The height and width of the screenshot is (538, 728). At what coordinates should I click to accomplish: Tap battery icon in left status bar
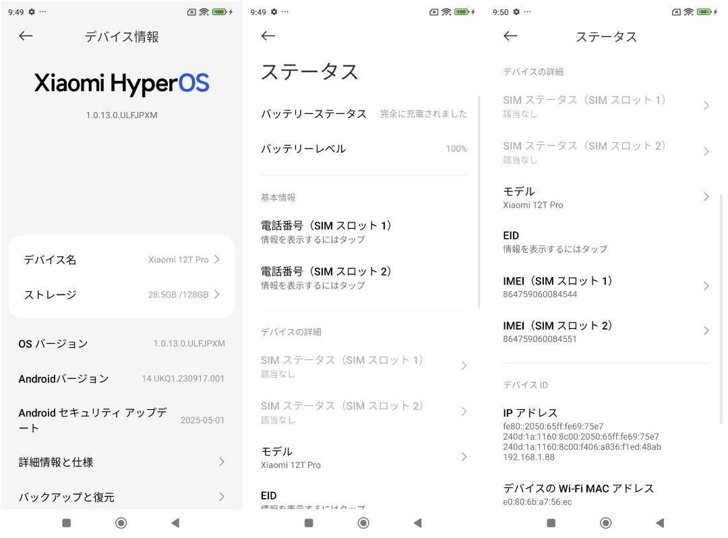click(219, 12)
